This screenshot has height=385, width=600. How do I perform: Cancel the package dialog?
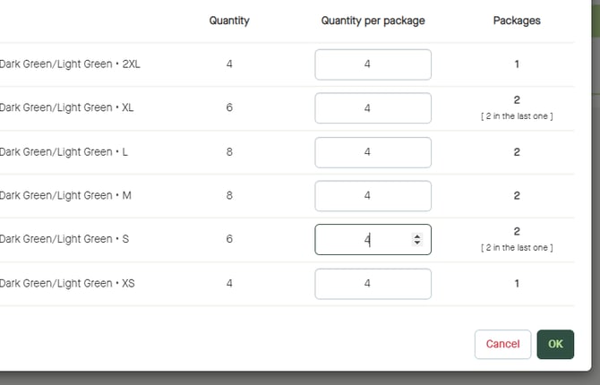[x=502, y=344]
